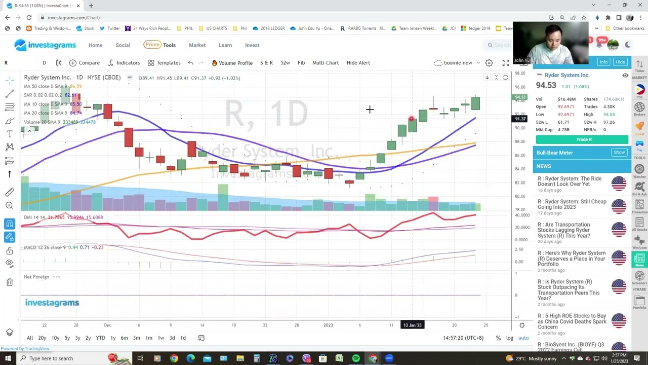Open the Indicators list
Screen dimensions: 648x365
123,63
